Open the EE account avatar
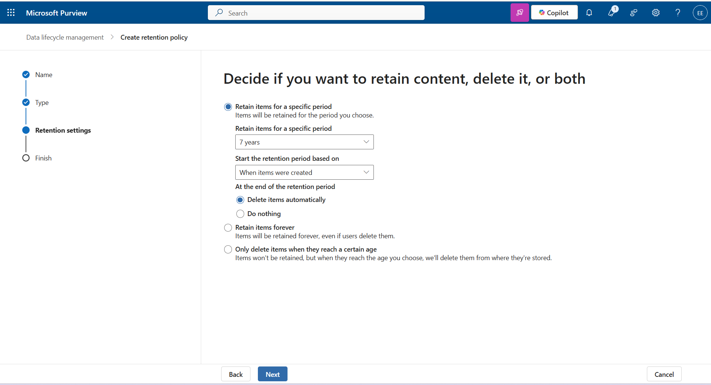 pyautogui.click(x=700, y=12)
